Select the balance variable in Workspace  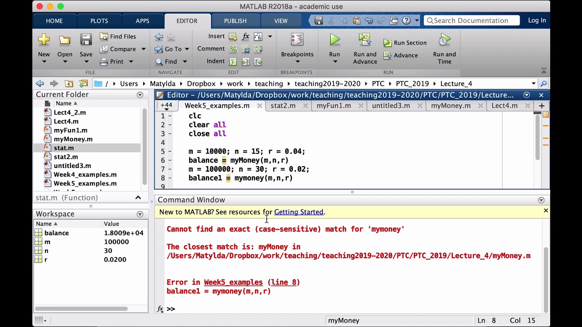[90, 233]
